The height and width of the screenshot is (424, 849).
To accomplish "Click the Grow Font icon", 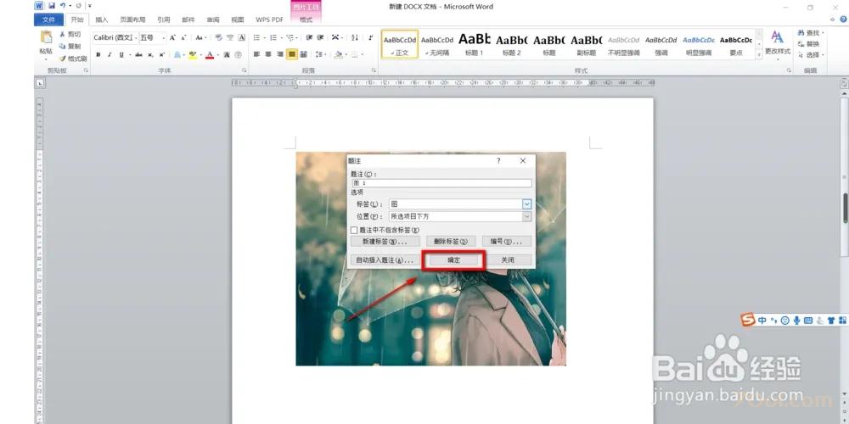I will pos(172,37).
